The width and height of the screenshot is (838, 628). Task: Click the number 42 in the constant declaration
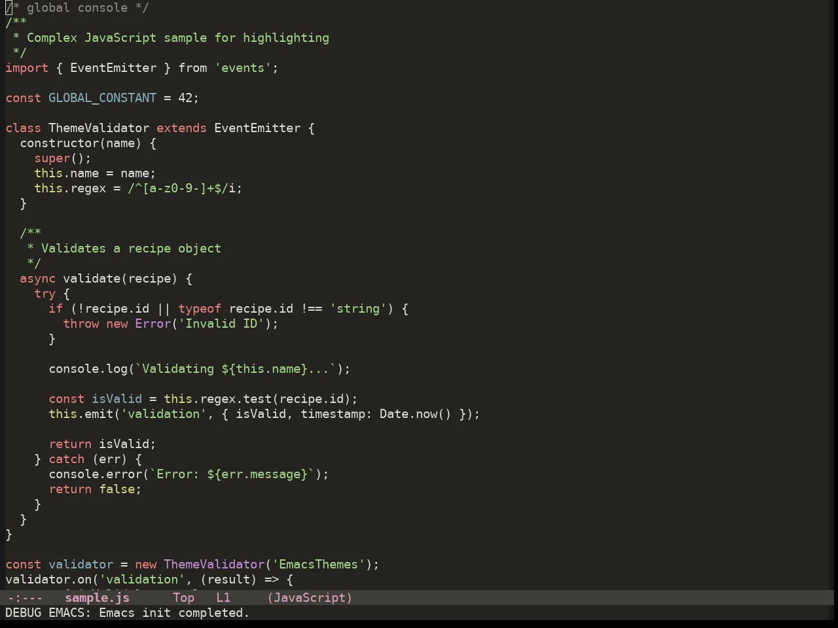(185, 98)
